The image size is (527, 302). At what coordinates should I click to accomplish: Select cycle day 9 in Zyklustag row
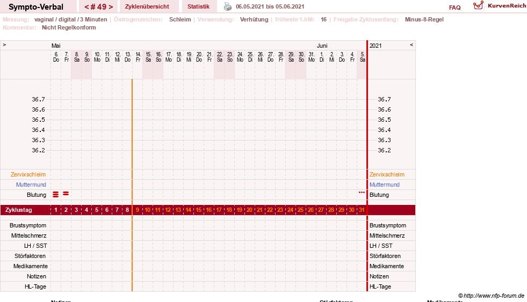tap(138, 210)
